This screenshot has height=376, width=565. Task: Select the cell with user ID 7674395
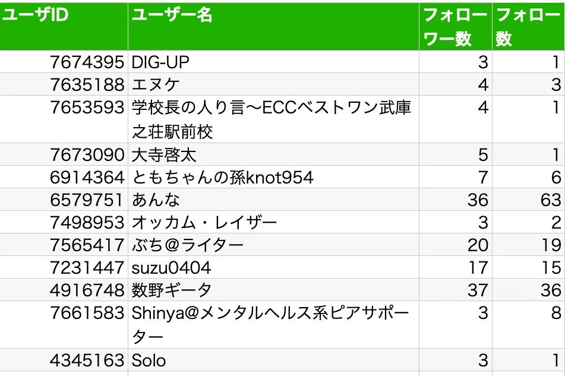click(64, 62)
